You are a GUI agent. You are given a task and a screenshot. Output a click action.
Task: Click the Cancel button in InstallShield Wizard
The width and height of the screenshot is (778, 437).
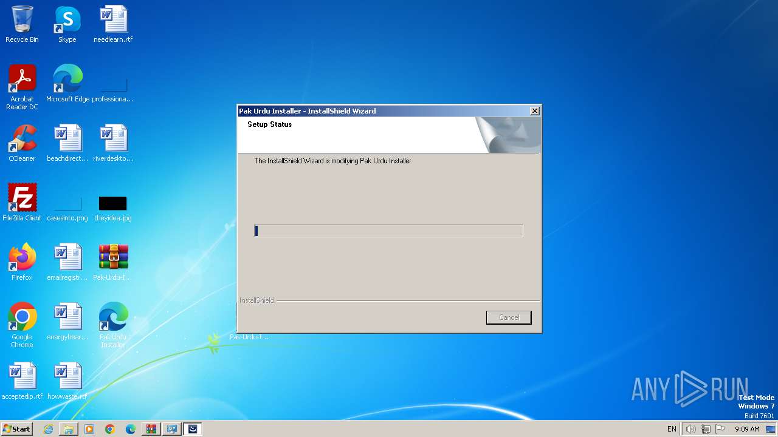click(x=509, y=317)
